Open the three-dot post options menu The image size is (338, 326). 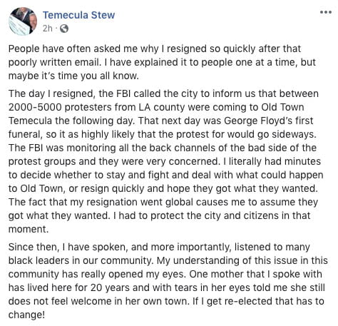pyautogui.click(x=325, y=12)
